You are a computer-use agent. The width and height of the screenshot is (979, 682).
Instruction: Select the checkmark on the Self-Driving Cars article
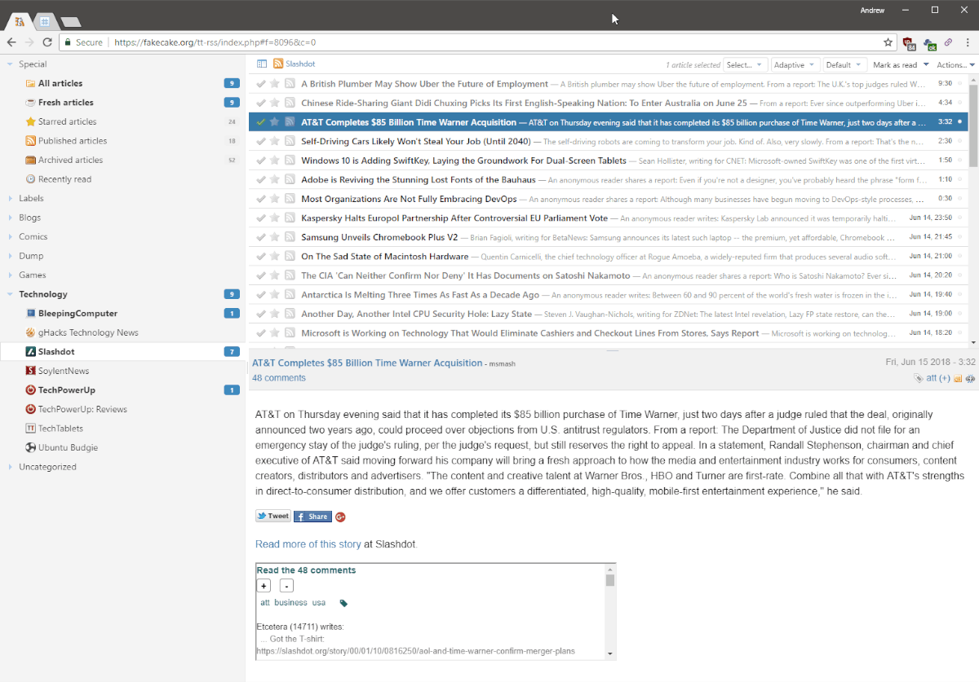click(260, 141)
